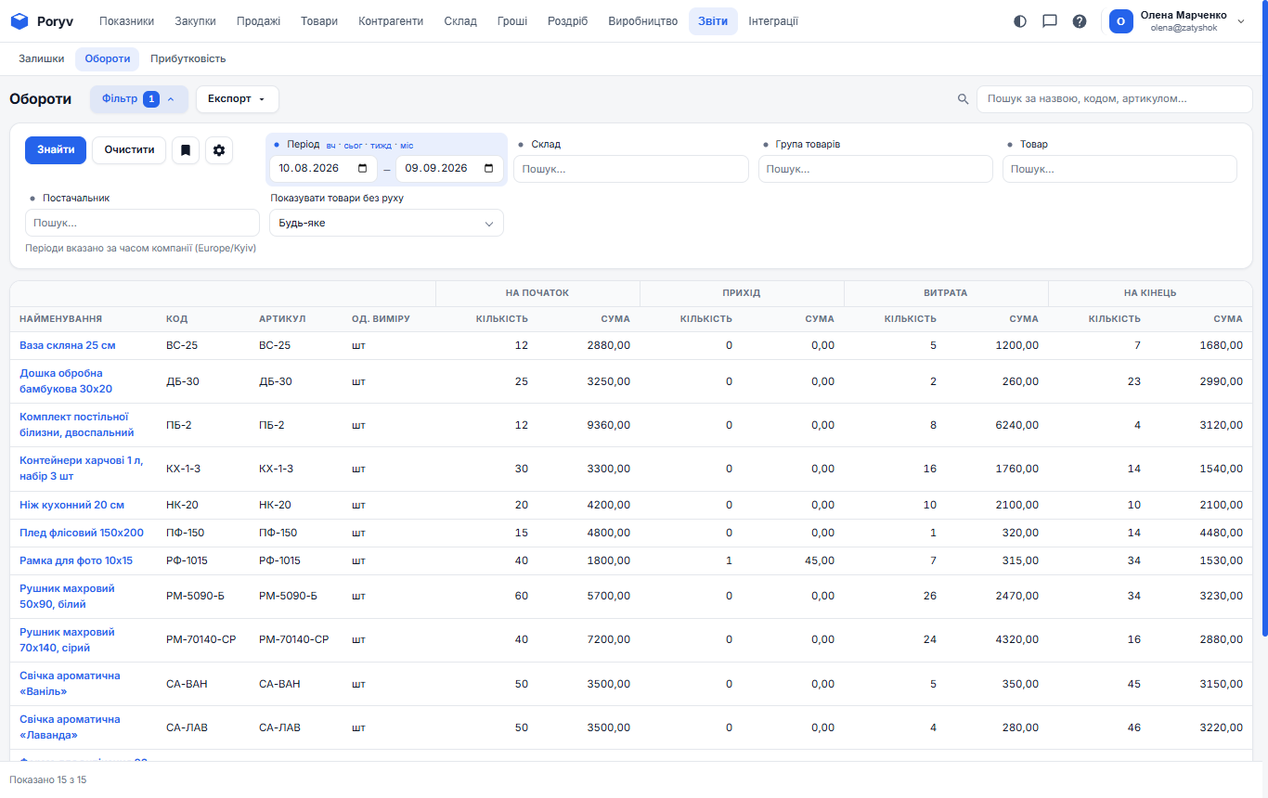Image resolution: width=1268 pixels, height=798 pixels.
Task: Set period shortcut to міс
Action: pos(407,146)
